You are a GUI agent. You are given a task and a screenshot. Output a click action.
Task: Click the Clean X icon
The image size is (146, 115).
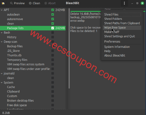[30, 3]
